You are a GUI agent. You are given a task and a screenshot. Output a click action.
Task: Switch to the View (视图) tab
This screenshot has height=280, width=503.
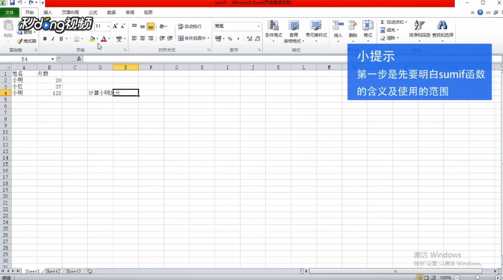click(x=148, y=12)
